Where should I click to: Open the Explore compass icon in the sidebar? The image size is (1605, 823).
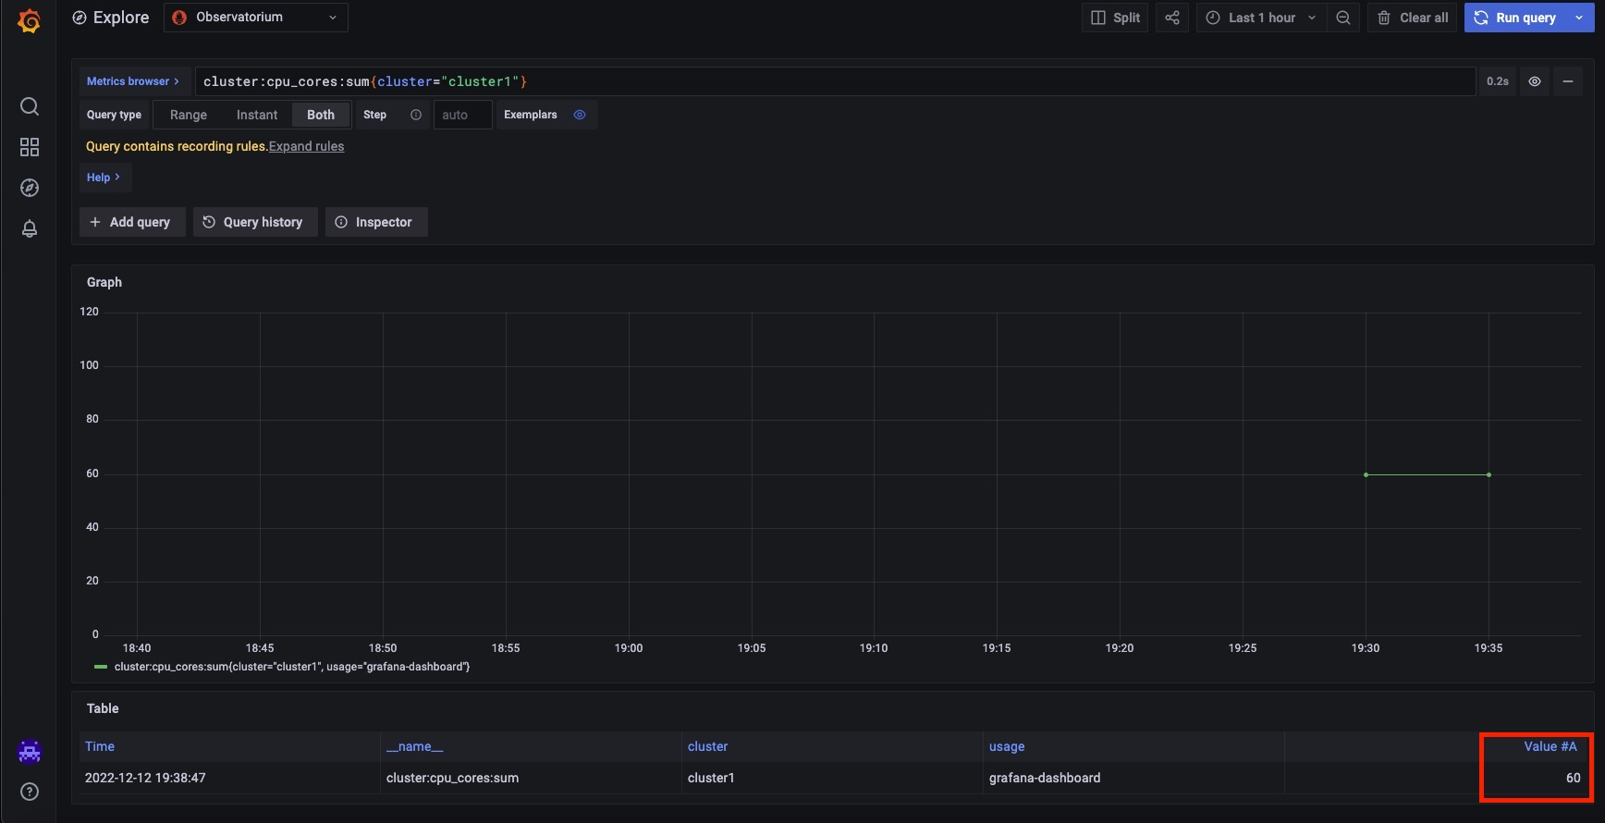(30, 188)
